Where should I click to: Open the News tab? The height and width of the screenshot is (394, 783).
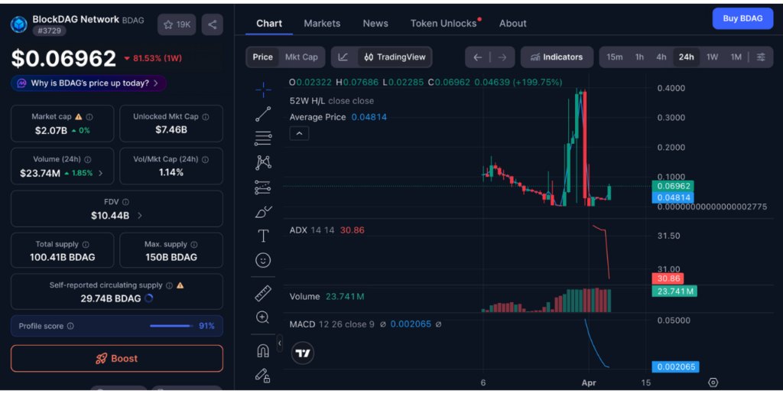click(375, 24)
